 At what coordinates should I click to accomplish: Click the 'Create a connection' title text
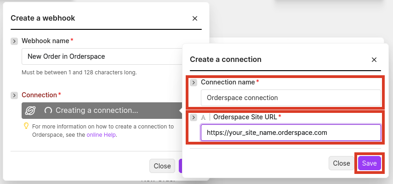226,59
